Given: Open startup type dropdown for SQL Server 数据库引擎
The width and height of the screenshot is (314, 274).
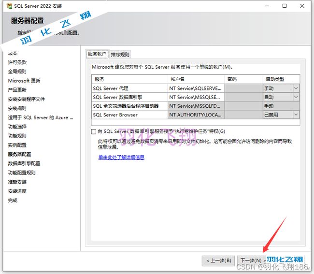Looking at the screenshot, I should click(296, 97).
